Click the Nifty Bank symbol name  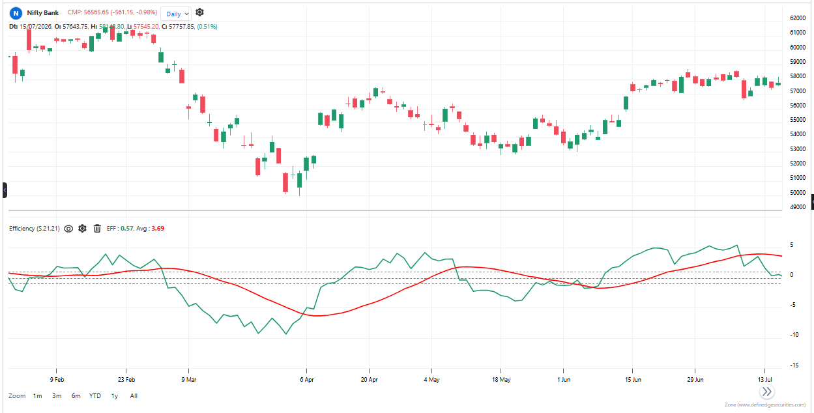tap(43, 13)
